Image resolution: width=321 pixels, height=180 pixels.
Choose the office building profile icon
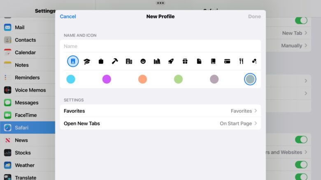(x=129, y=61)
